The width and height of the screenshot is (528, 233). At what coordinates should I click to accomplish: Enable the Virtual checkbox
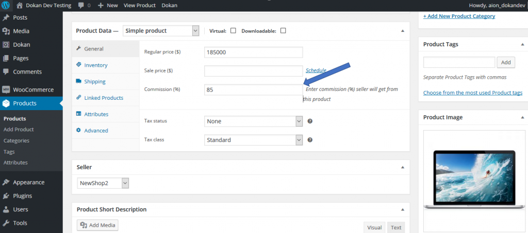(x=233, y=30)
